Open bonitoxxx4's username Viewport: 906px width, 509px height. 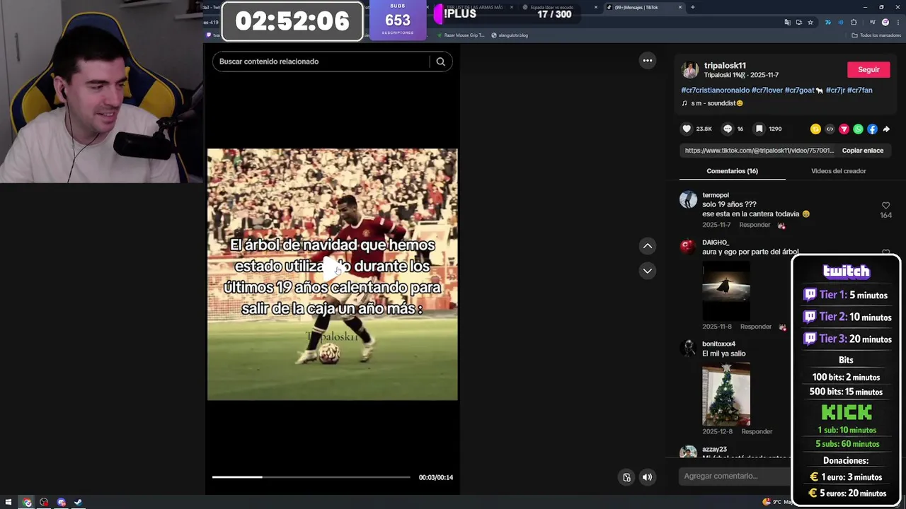(x=718, y=344)
